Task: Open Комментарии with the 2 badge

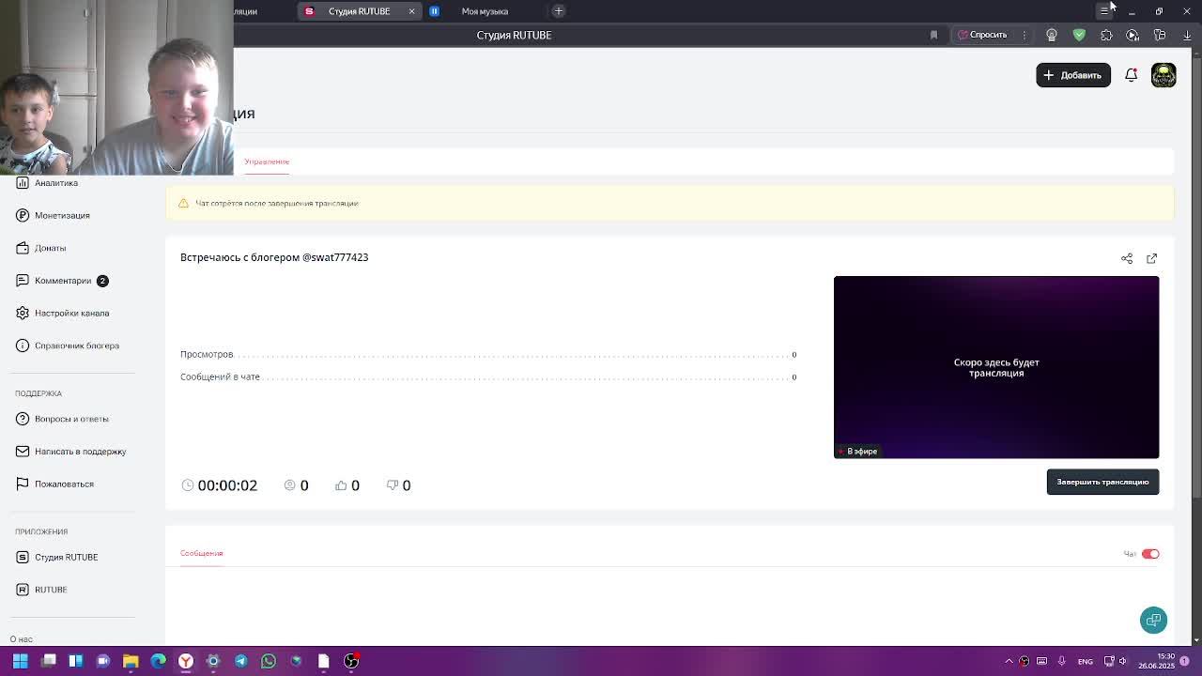Action: pyautogui.click(x=62, y=281)
